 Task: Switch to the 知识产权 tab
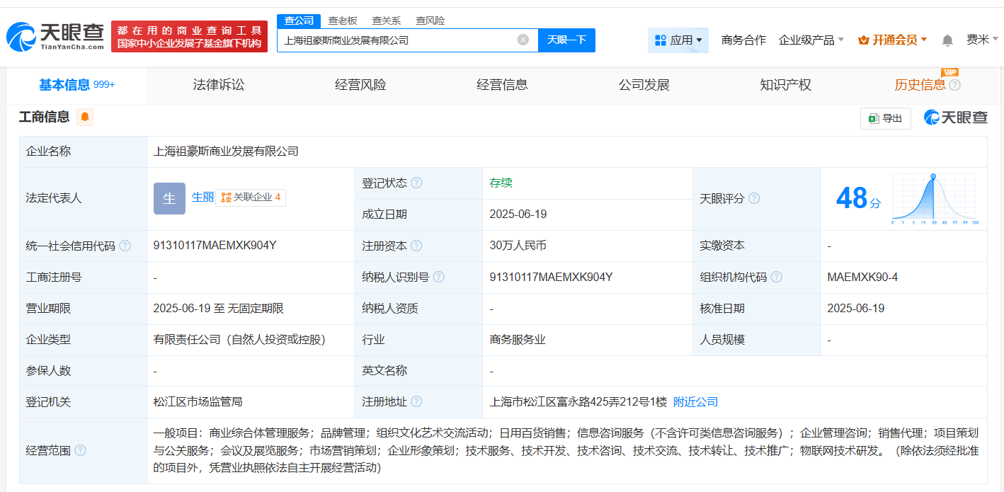[785, 85]
